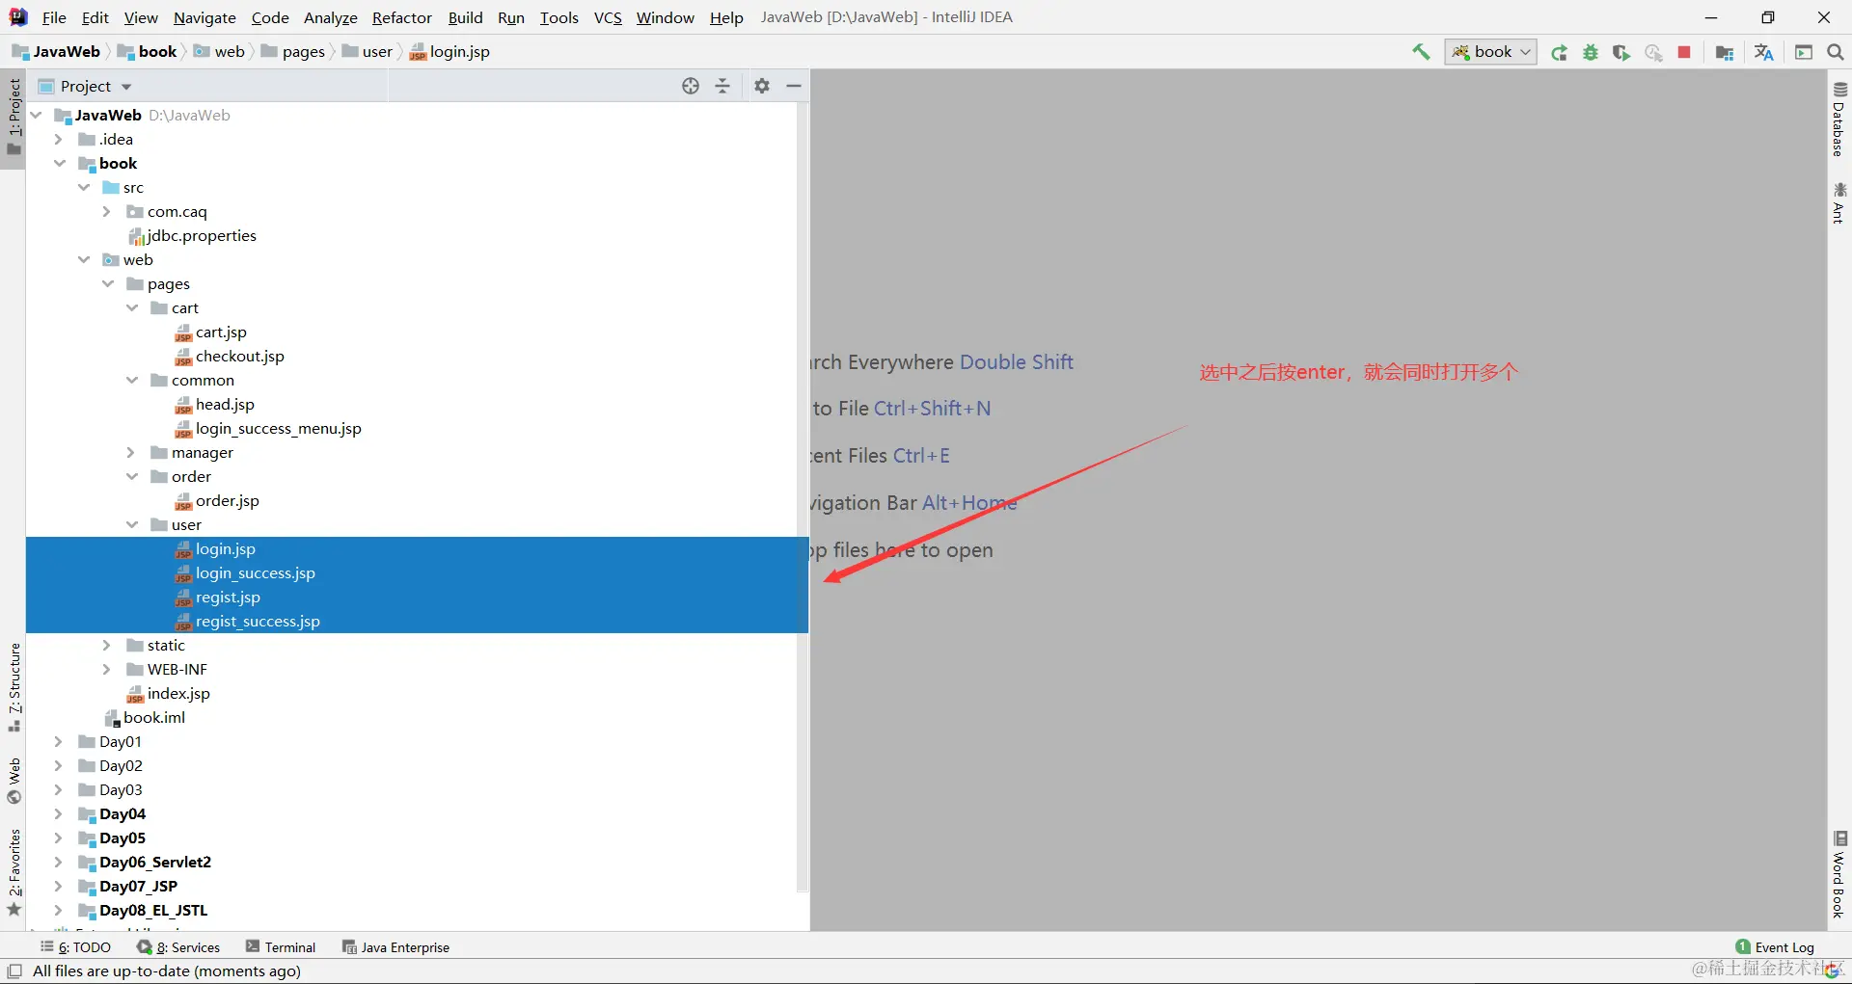Open the Database tool window tab
1852x984 pixels.
click(x=1839, y=120)
